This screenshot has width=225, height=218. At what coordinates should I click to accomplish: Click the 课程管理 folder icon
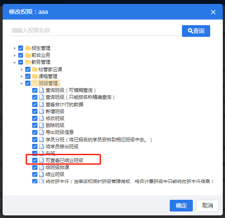35,76
